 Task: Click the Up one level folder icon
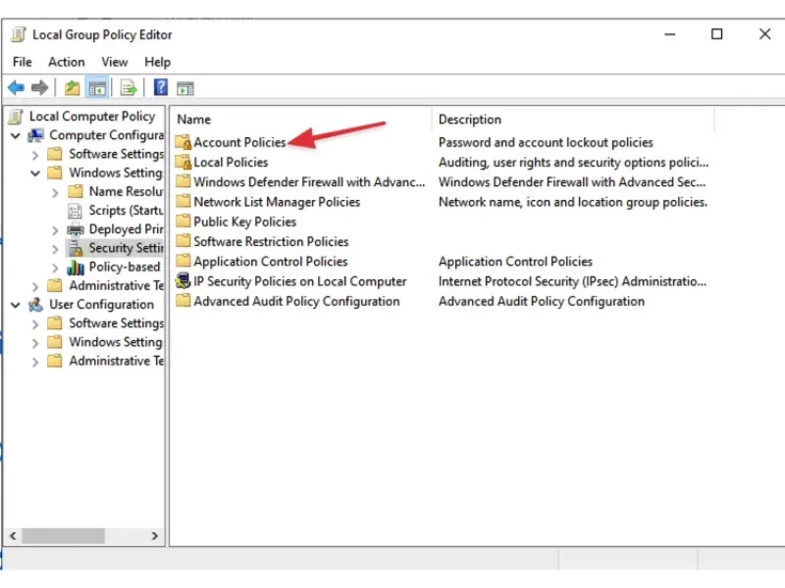point(72,88)
